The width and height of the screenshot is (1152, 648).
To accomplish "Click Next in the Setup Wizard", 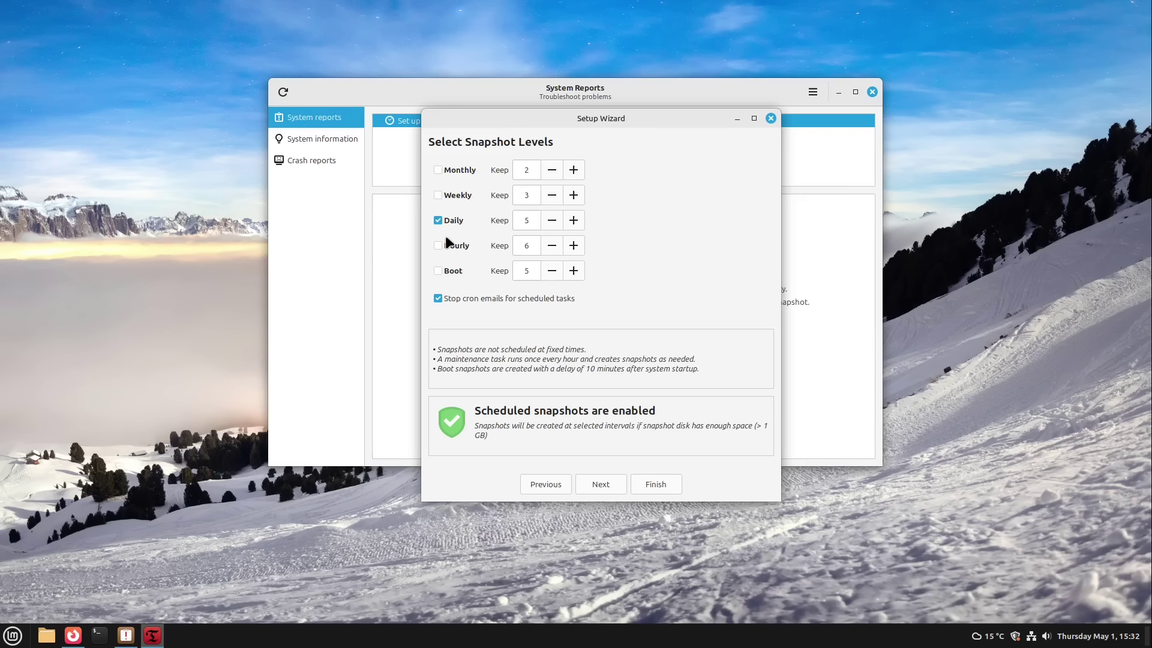I will tap(601, 484).
